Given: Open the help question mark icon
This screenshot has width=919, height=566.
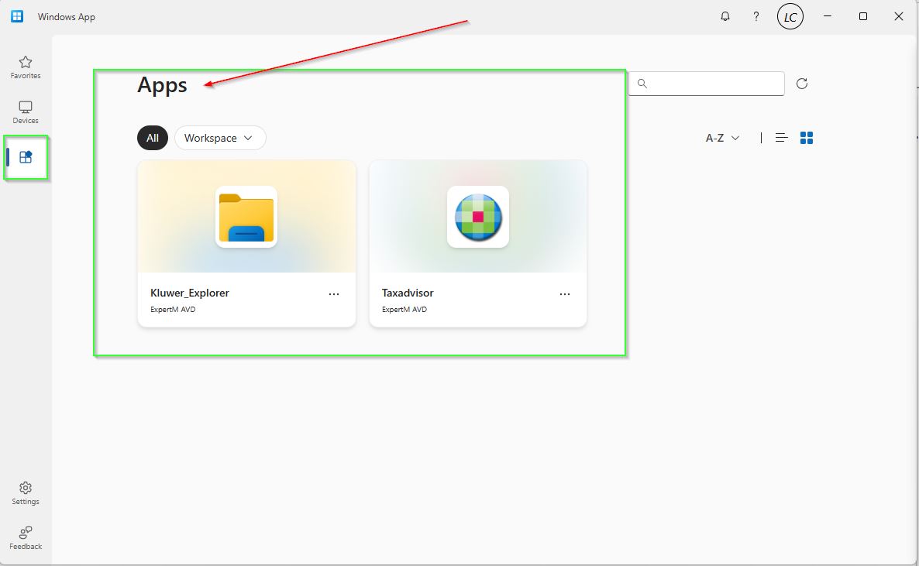Looking at the screenshot, I should [x=756, y=16].
